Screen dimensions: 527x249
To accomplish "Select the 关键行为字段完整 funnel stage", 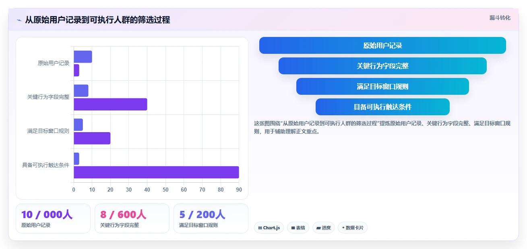I will pyautogui.click(x=382, y=66).
